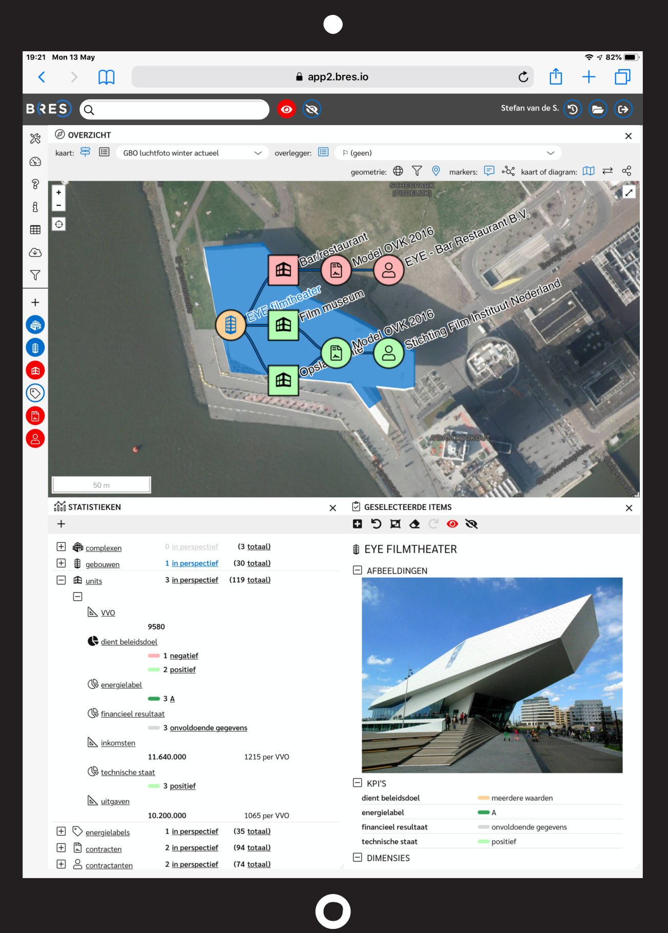Click the markers network nodes icon
668x933 pixels.
pyautogui.click(x=508, y=171)
